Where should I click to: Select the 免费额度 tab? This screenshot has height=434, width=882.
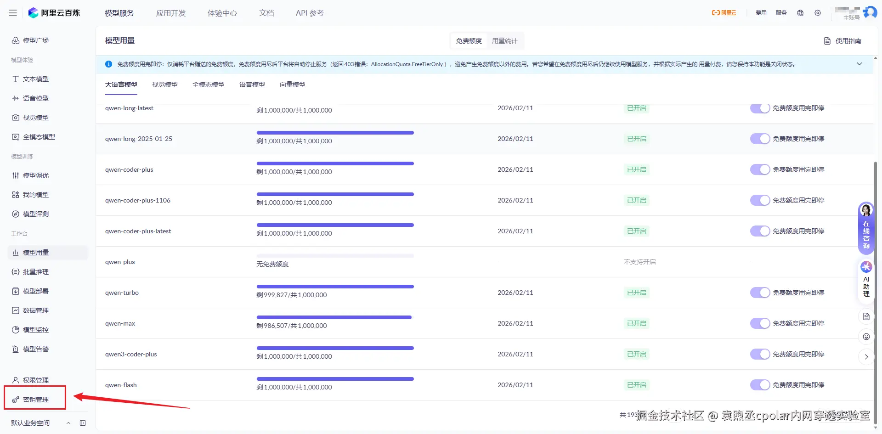pos(469,41)
